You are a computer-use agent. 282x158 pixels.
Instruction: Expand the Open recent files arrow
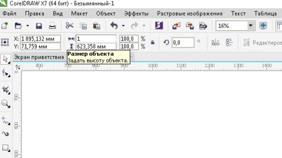(27, 26)
